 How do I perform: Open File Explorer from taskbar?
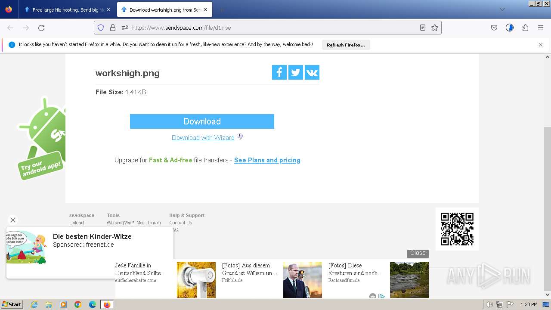49,304
